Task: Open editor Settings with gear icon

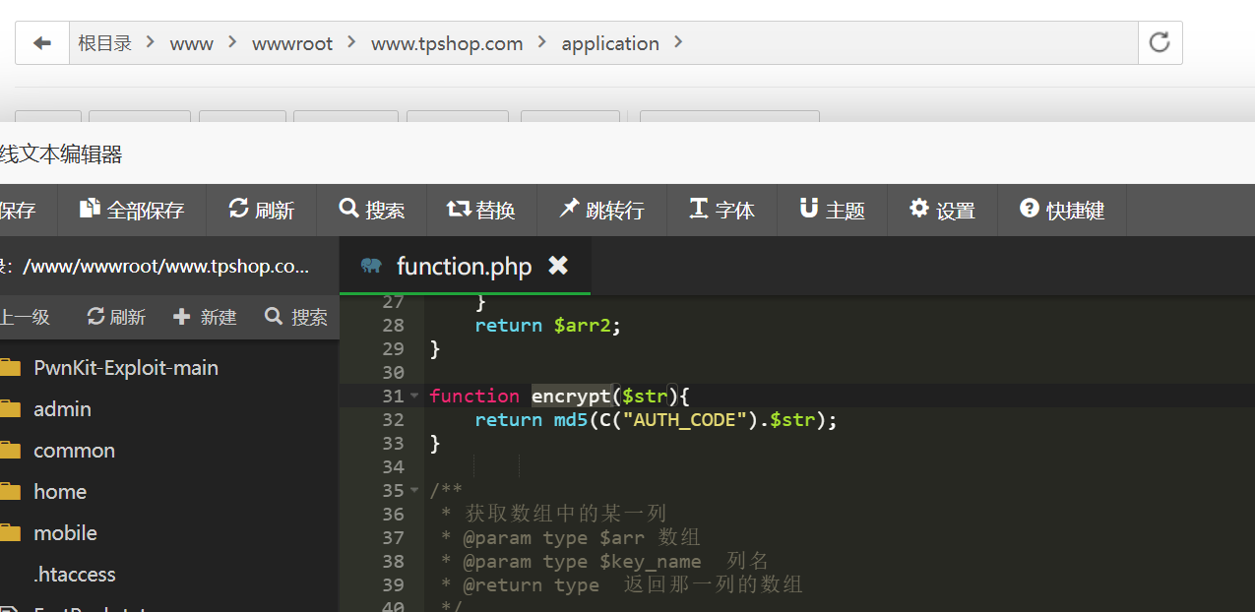Action: click(942, 210)
